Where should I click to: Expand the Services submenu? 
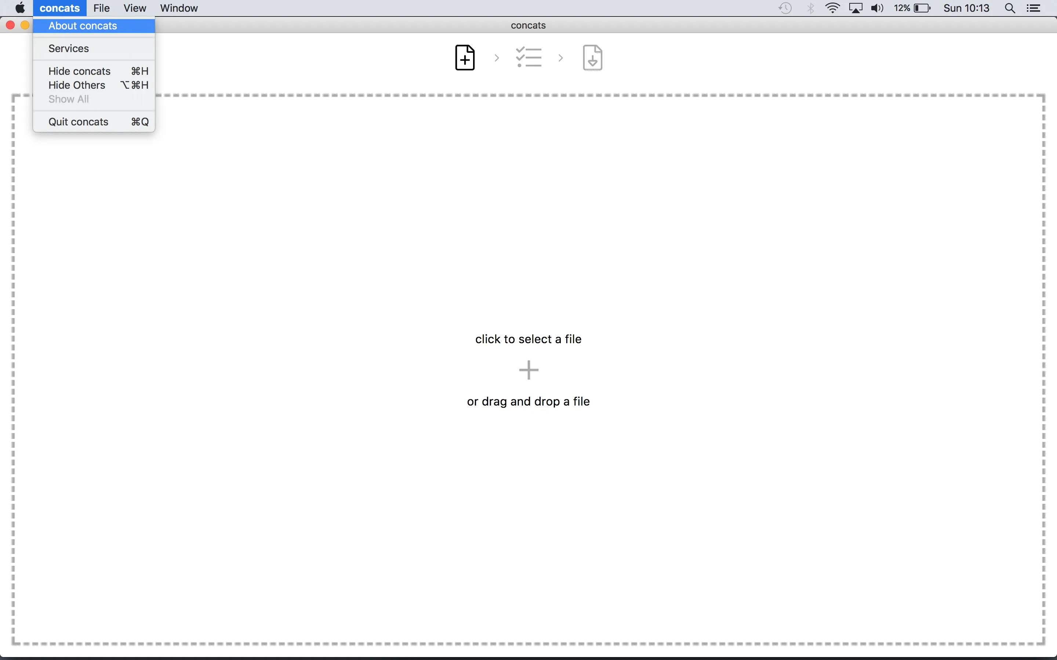coord(69,48)
